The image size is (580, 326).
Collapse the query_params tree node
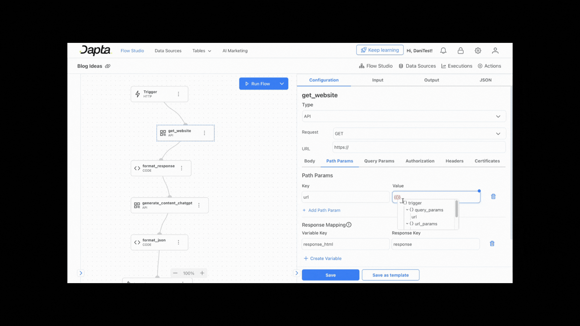[x=407, y=210]
